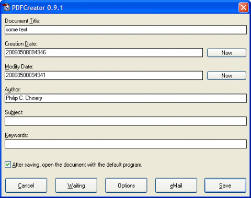Viewport: 251px width, 198px height.
Task: Click the Modify Date input field
Action: pyautogui.click(x=104, y=75)
